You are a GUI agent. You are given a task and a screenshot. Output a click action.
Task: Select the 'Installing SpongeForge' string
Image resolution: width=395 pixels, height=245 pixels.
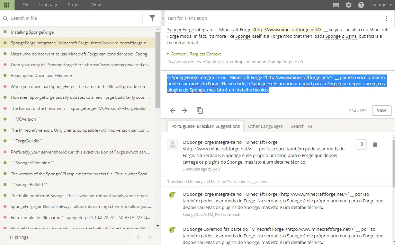[x=77, y=32]
